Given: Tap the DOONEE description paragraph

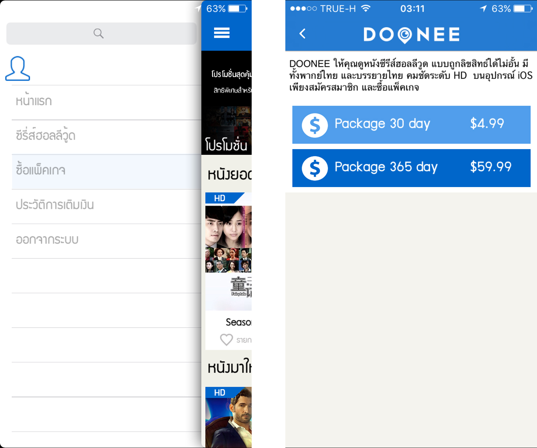Looking at the screenshot, I should pyautogui.click(x=411, y=75).
